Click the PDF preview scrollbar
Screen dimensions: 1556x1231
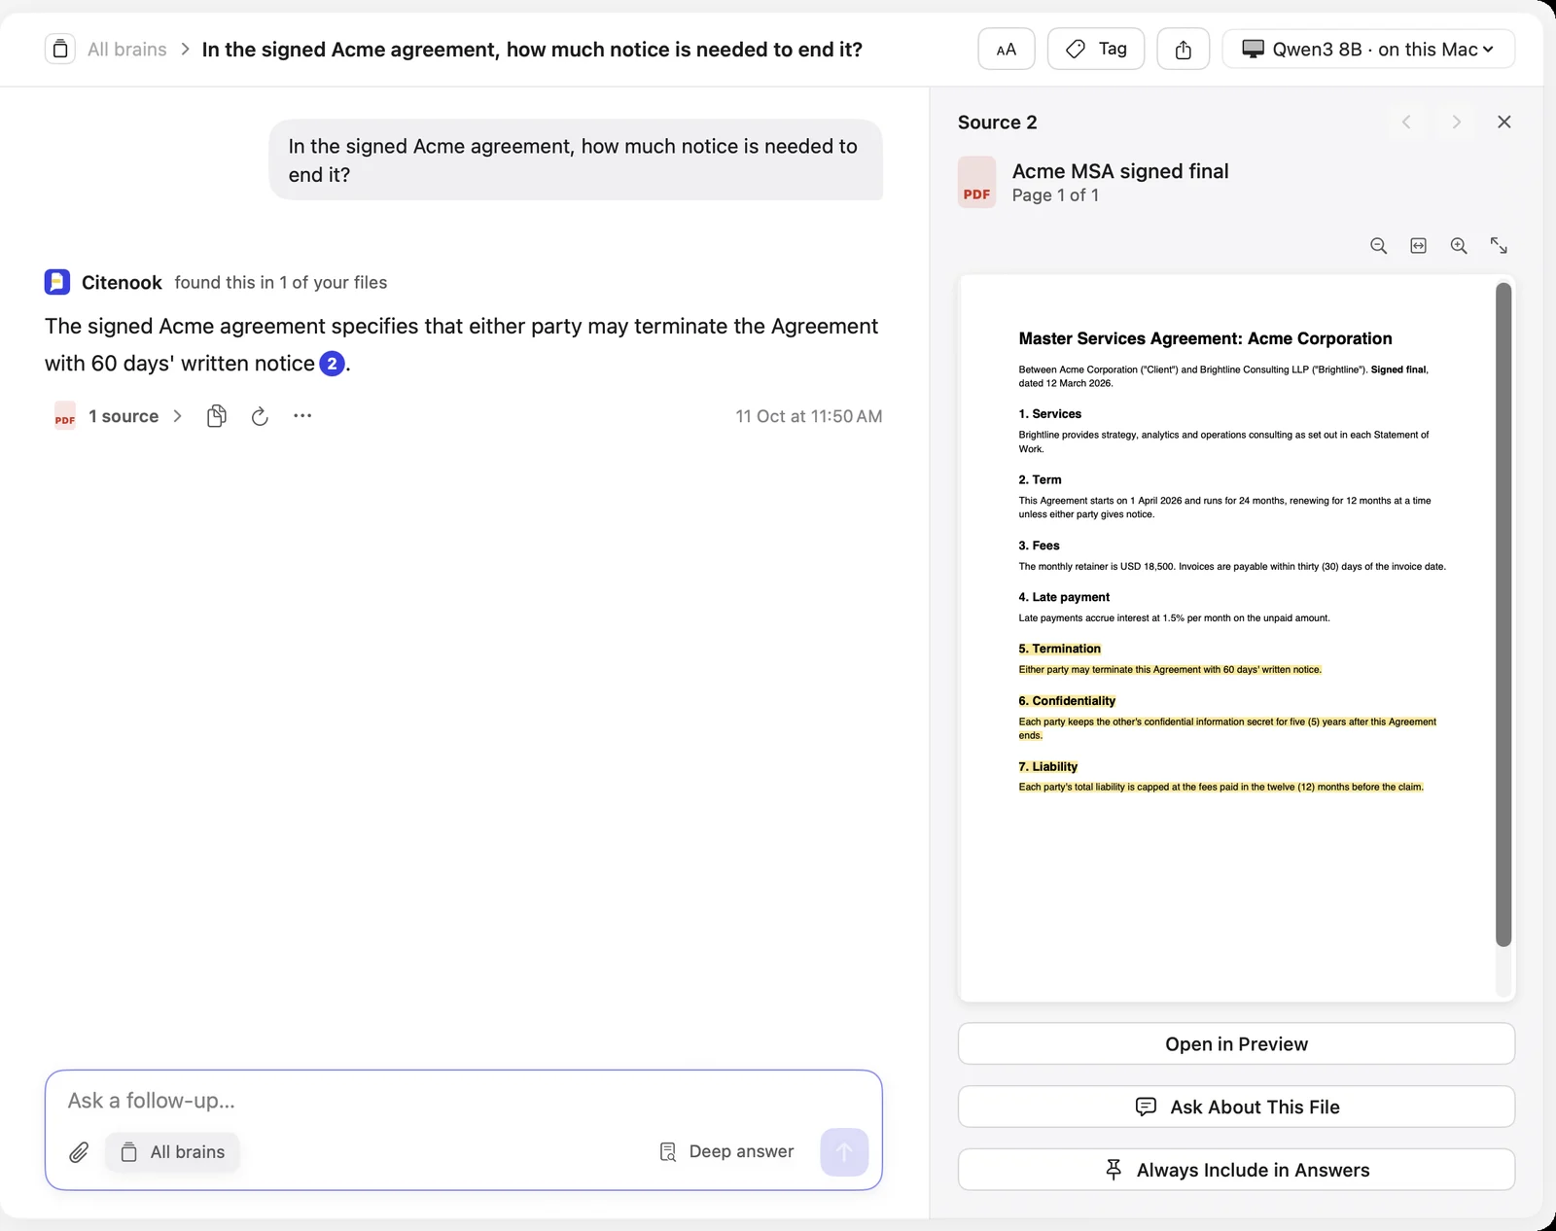pyautogui.click(x=1503, y=615)
